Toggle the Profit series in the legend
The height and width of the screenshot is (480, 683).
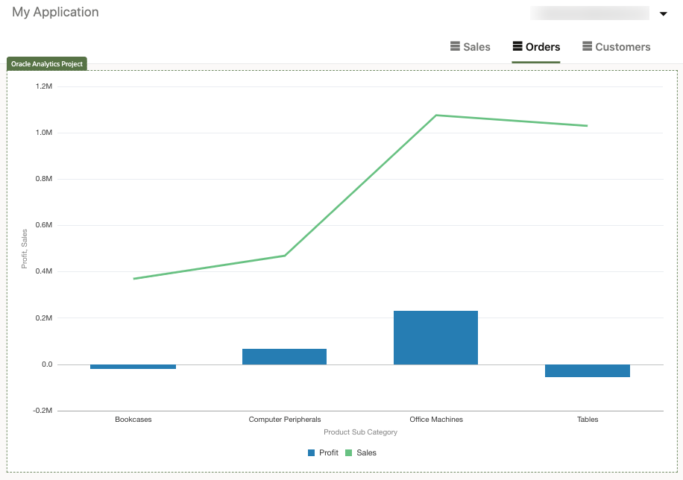tap(322, 452)
